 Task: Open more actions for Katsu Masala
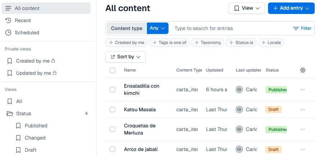click(303, 109)
